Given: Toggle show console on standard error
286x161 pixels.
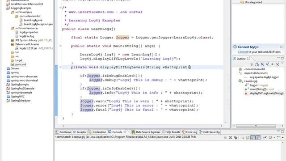Looking at the screenshot, I should tap(258, 137).
